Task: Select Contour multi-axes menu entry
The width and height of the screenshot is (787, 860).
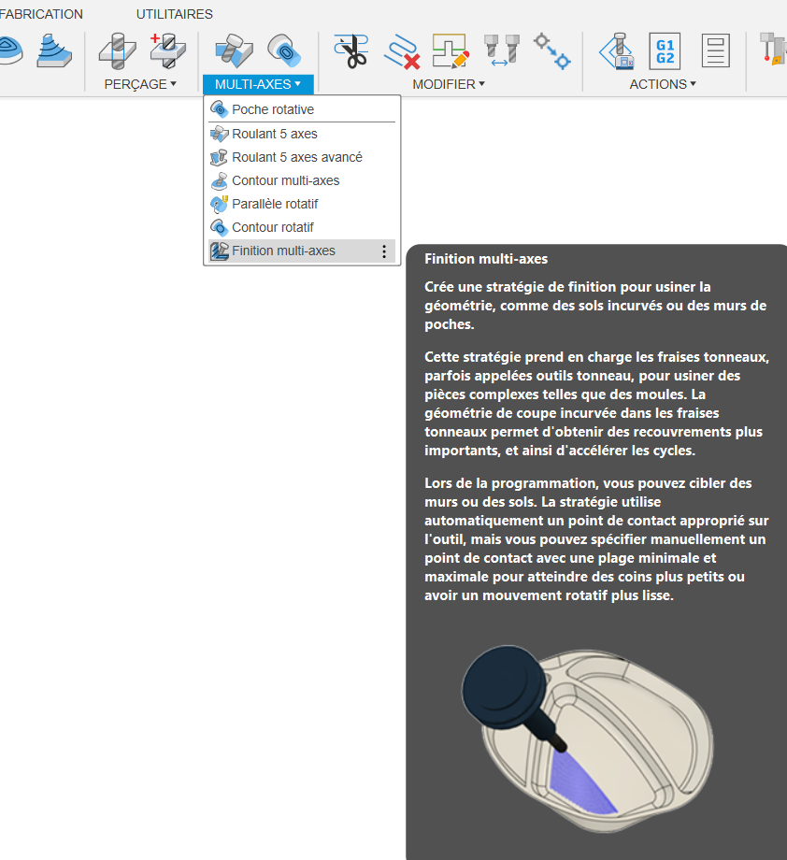Action: click(285, 180)
